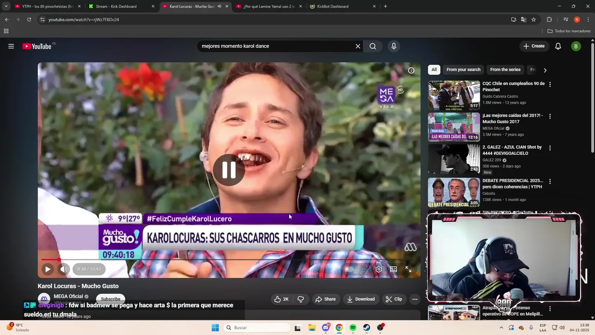
Task: Enter full screen video
Action: click(409, 269)
